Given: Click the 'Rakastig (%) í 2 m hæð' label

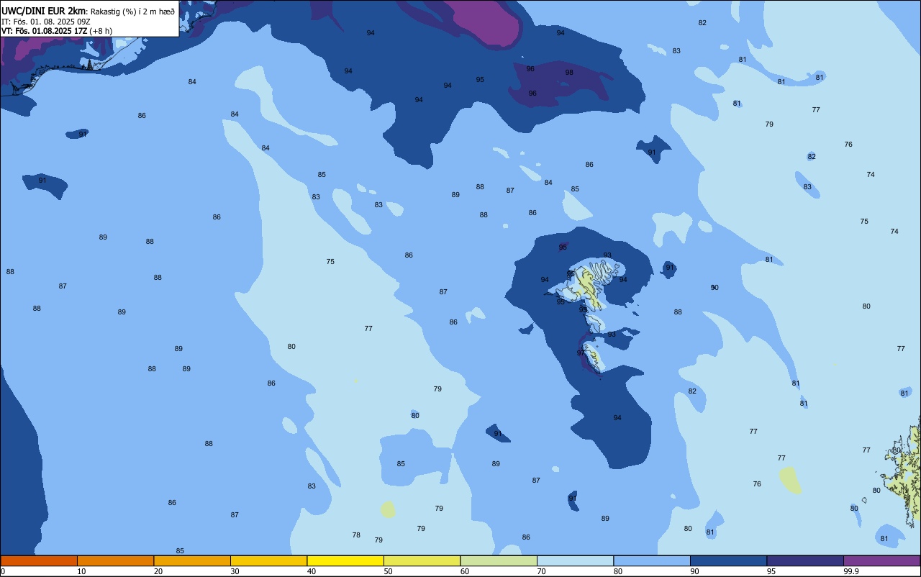Looking at the screenshot, I should (x=132, y=12).
